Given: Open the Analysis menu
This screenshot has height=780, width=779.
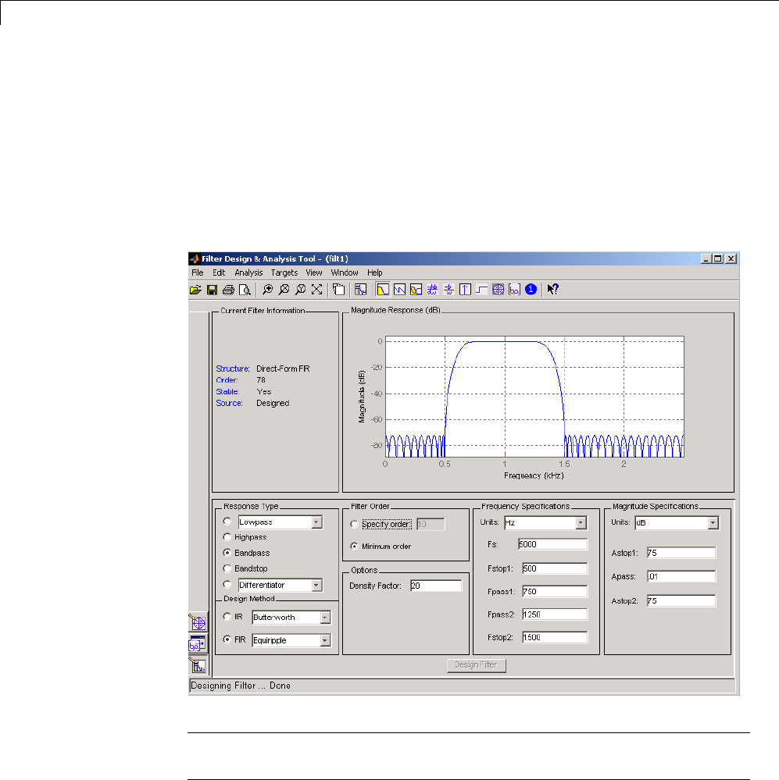Looking at the screenshot, I should coord(248,272).
